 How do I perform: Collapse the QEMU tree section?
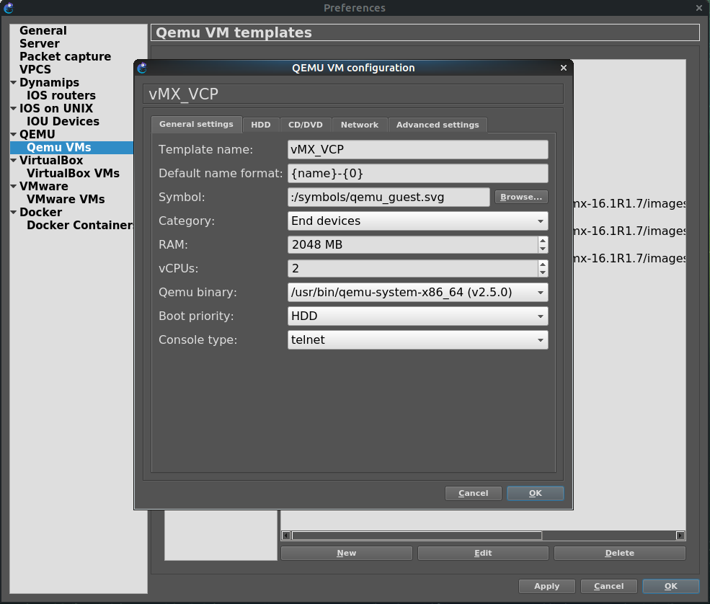point(14,135)
